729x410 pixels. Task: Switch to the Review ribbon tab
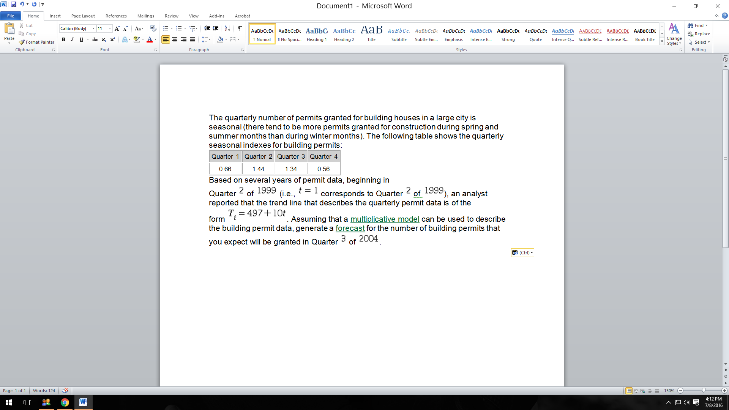171,16
